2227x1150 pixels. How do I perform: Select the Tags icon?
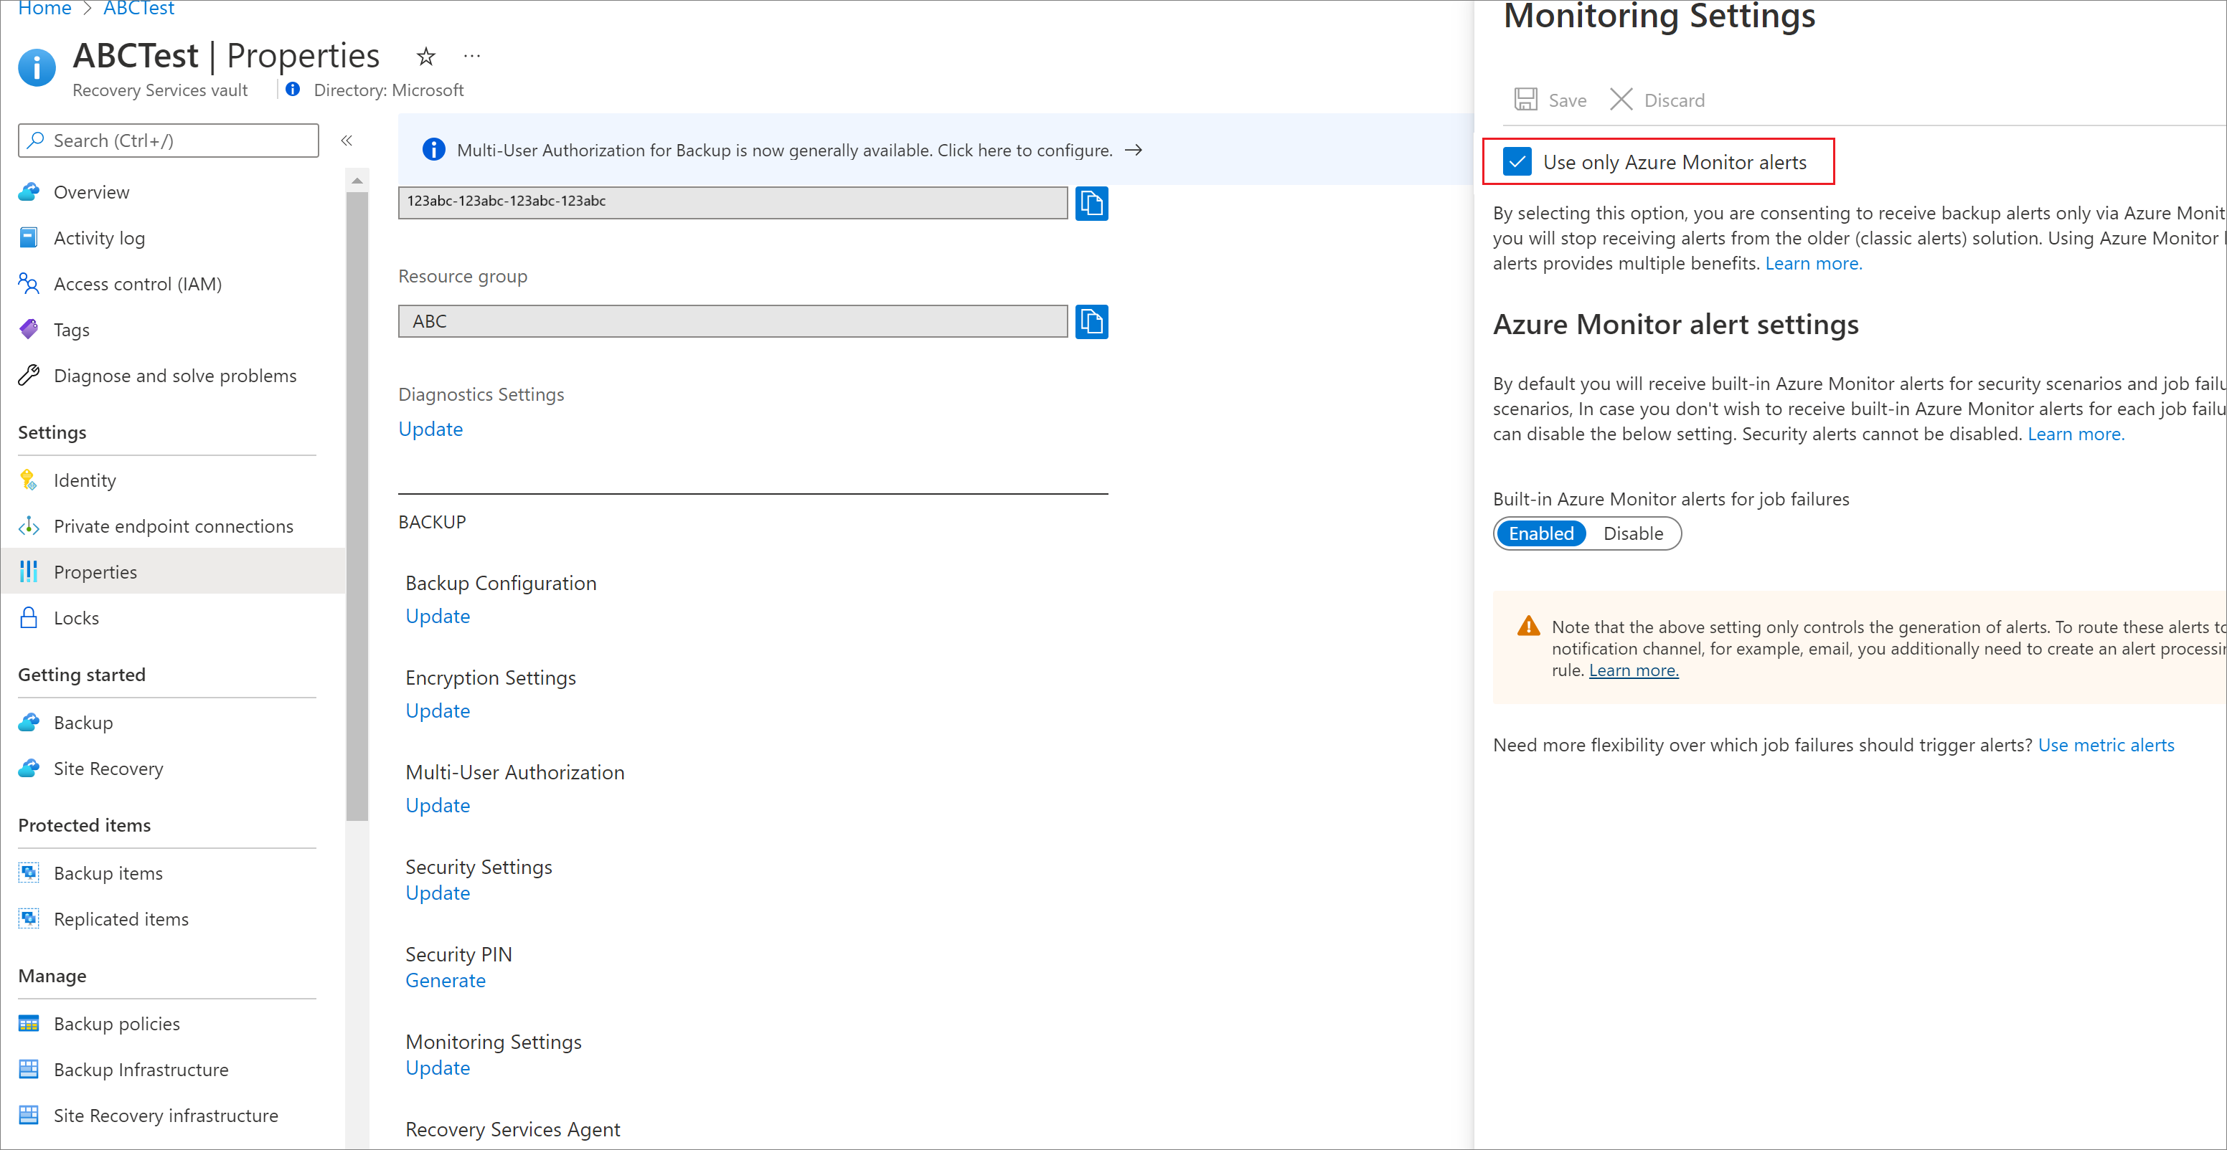pyautogui.click(x=29, y=328)
